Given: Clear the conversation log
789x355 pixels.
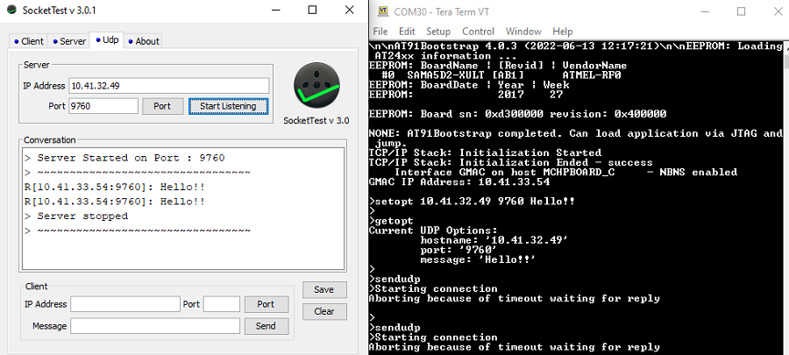Looking at the screenshot, I should pyautogui.click(x=324, y=311).
